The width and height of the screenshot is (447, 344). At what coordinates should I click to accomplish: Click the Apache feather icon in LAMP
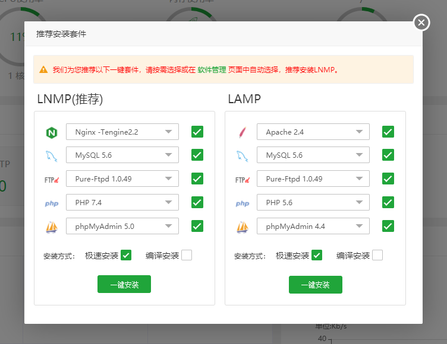(x=243, y=132)
